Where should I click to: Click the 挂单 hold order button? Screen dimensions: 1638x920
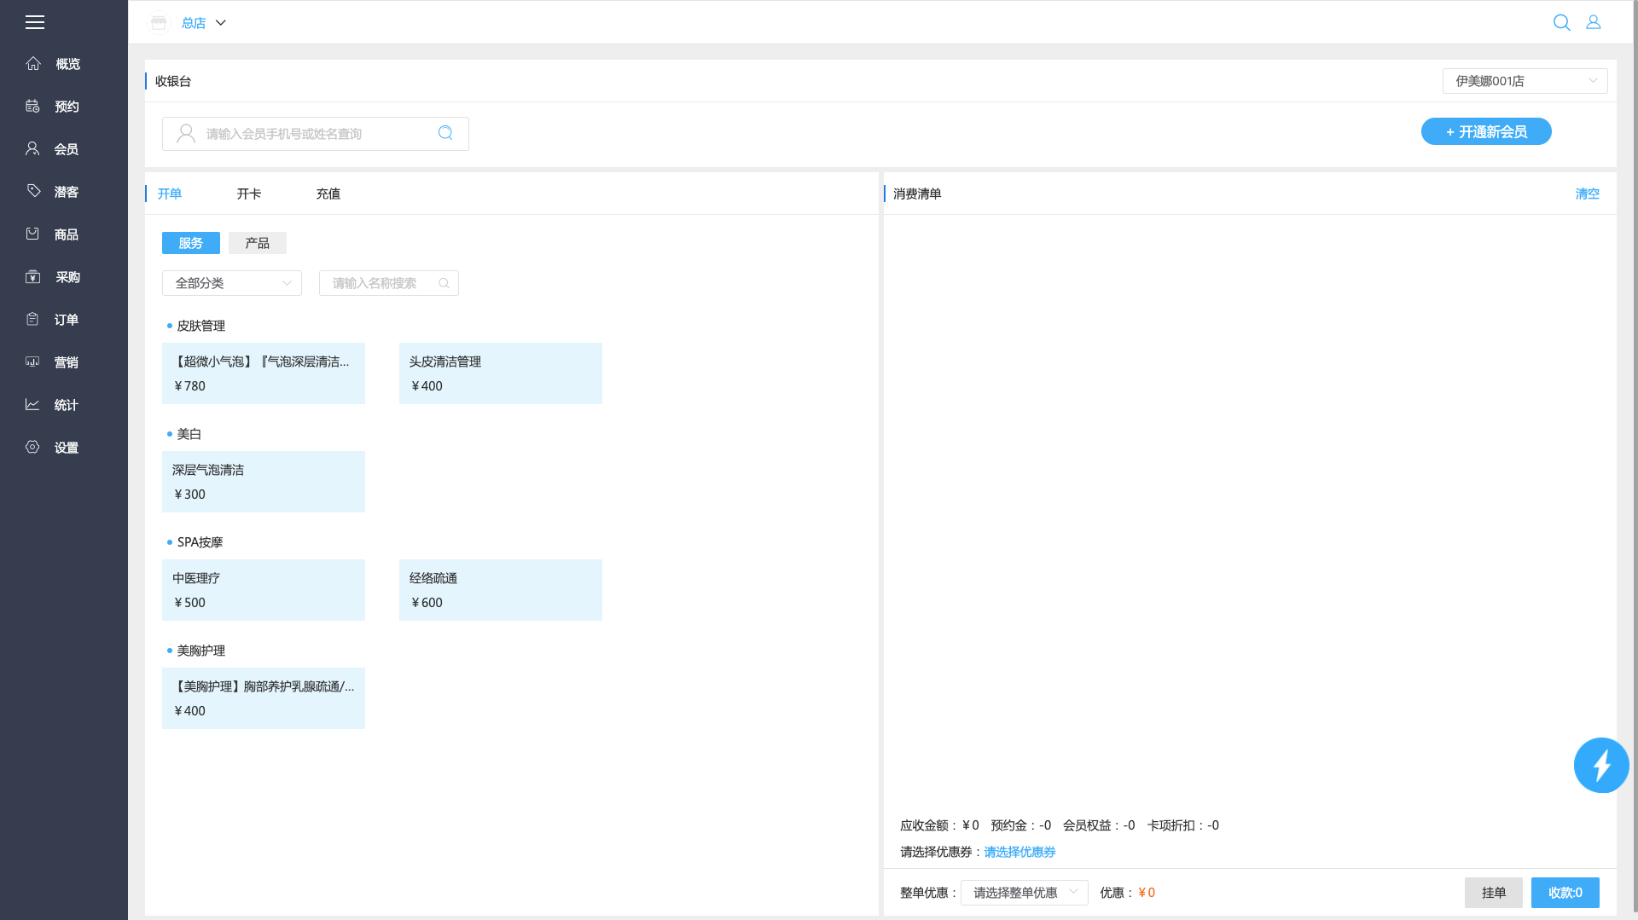pyautogui.click(x=1494, y=893)
